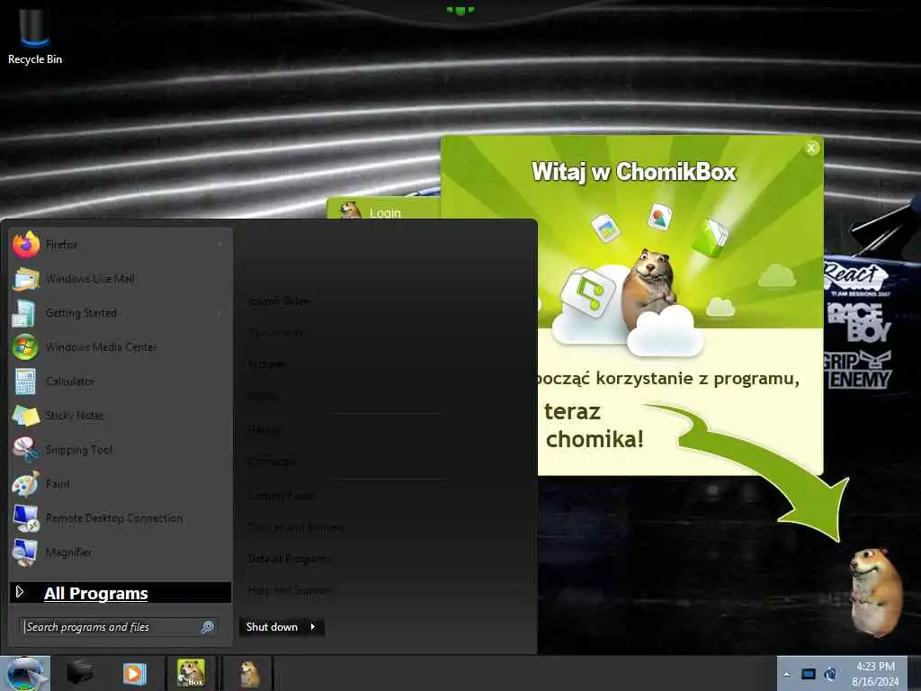This screenshot has width=921, height=691.
Task: Click the search magnifier icon
Action: pyautogui.click(x=208, y=627)
